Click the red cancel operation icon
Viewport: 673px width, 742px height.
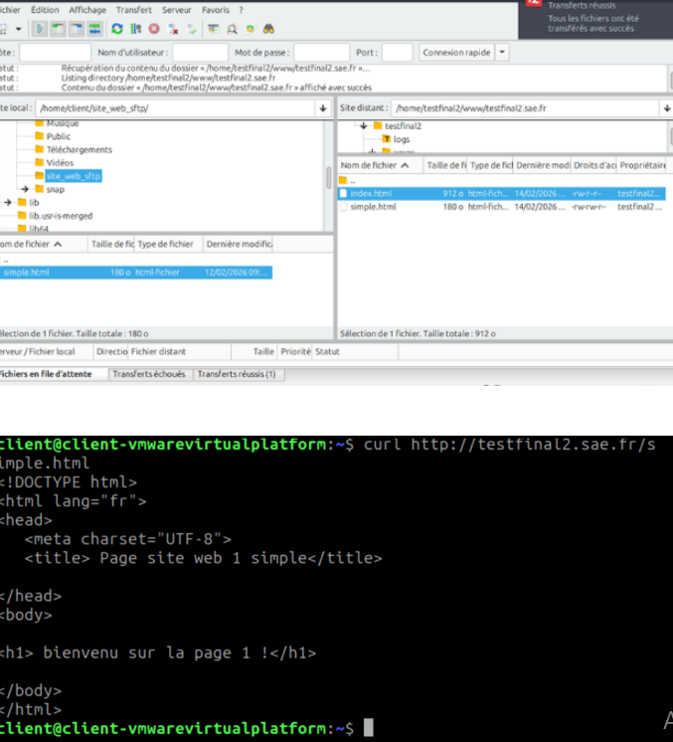[x=154, y=30]
